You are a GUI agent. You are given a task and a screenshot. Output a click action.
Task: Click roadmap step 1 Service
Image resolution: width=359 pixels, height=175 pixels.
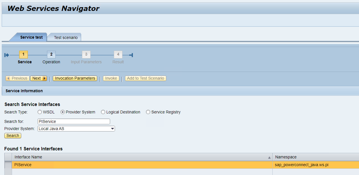tap(24, 54)
